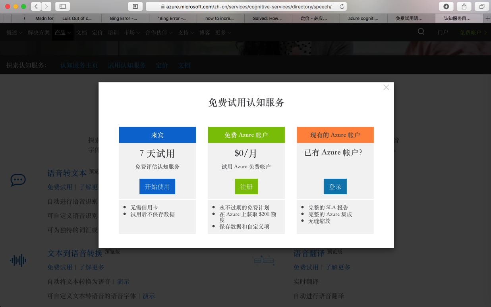Switch to the 'how to incre...' tab
Image resolution: width=491 pixels, height=307 pixels.
220,18
